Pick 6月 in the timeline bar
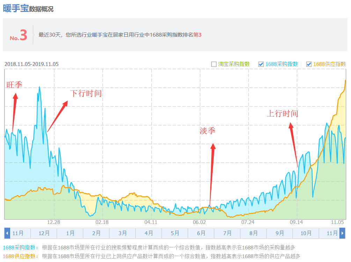This screenshot has height=262, width=351. tap(201, 233)
